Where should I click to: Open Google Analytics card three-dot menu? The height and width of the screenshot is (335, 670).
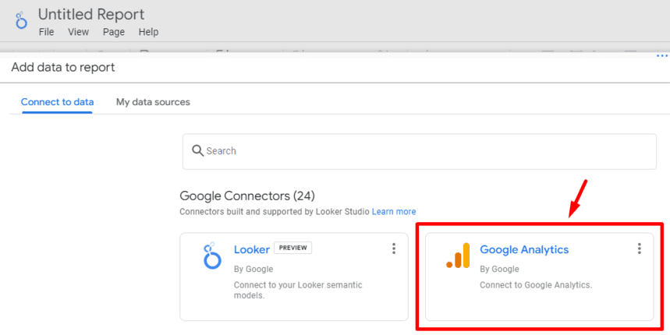click(640, 249)
